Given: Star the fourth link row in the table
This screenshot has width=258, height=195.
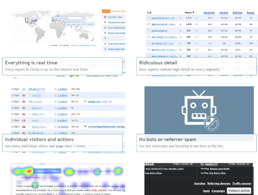Looking at the screenshot, I should pos(148,37).
